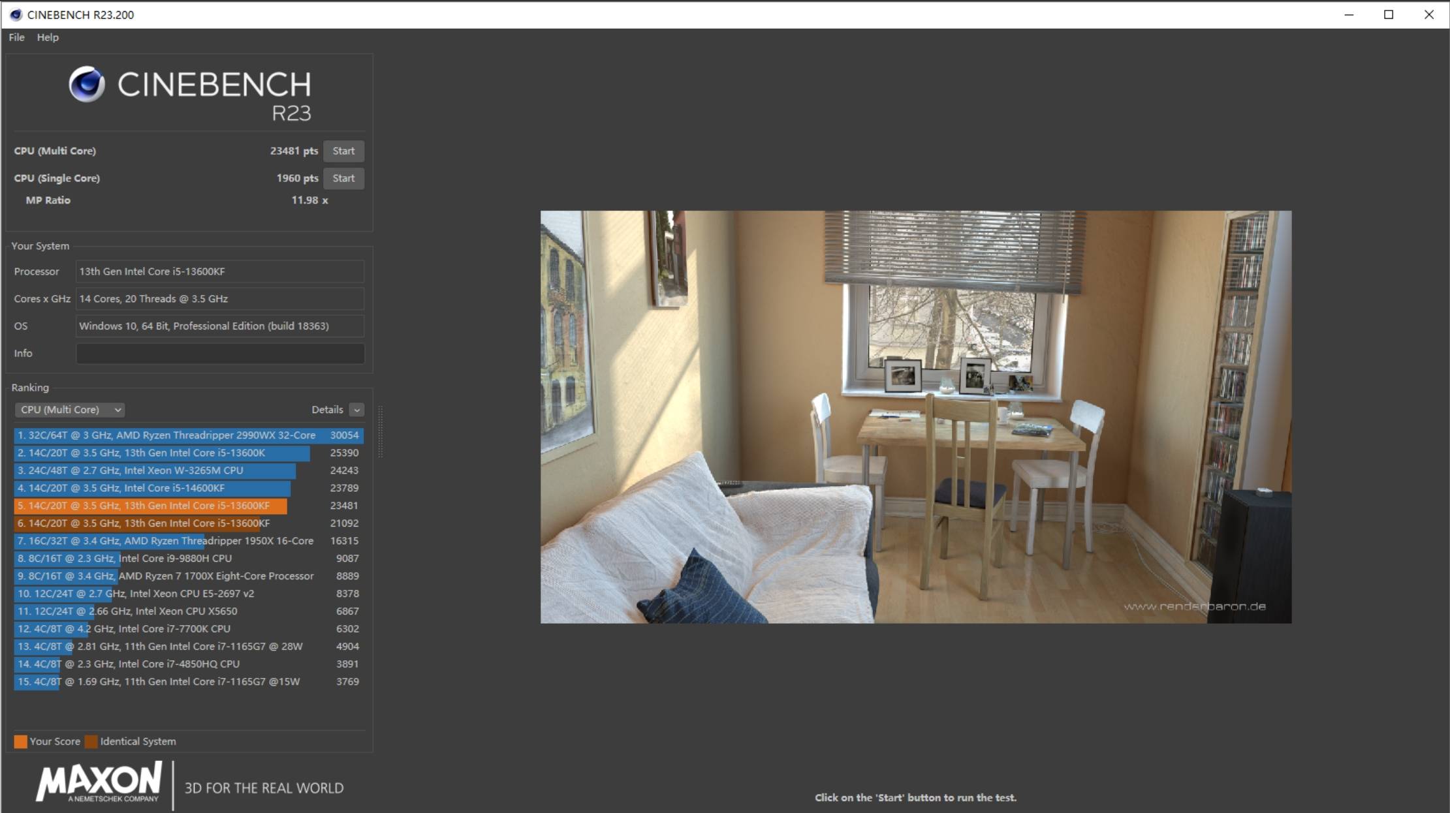This screenshot has height=813, width=1450.
Task: Click the Info input field
Action: [x=220, y=353]
